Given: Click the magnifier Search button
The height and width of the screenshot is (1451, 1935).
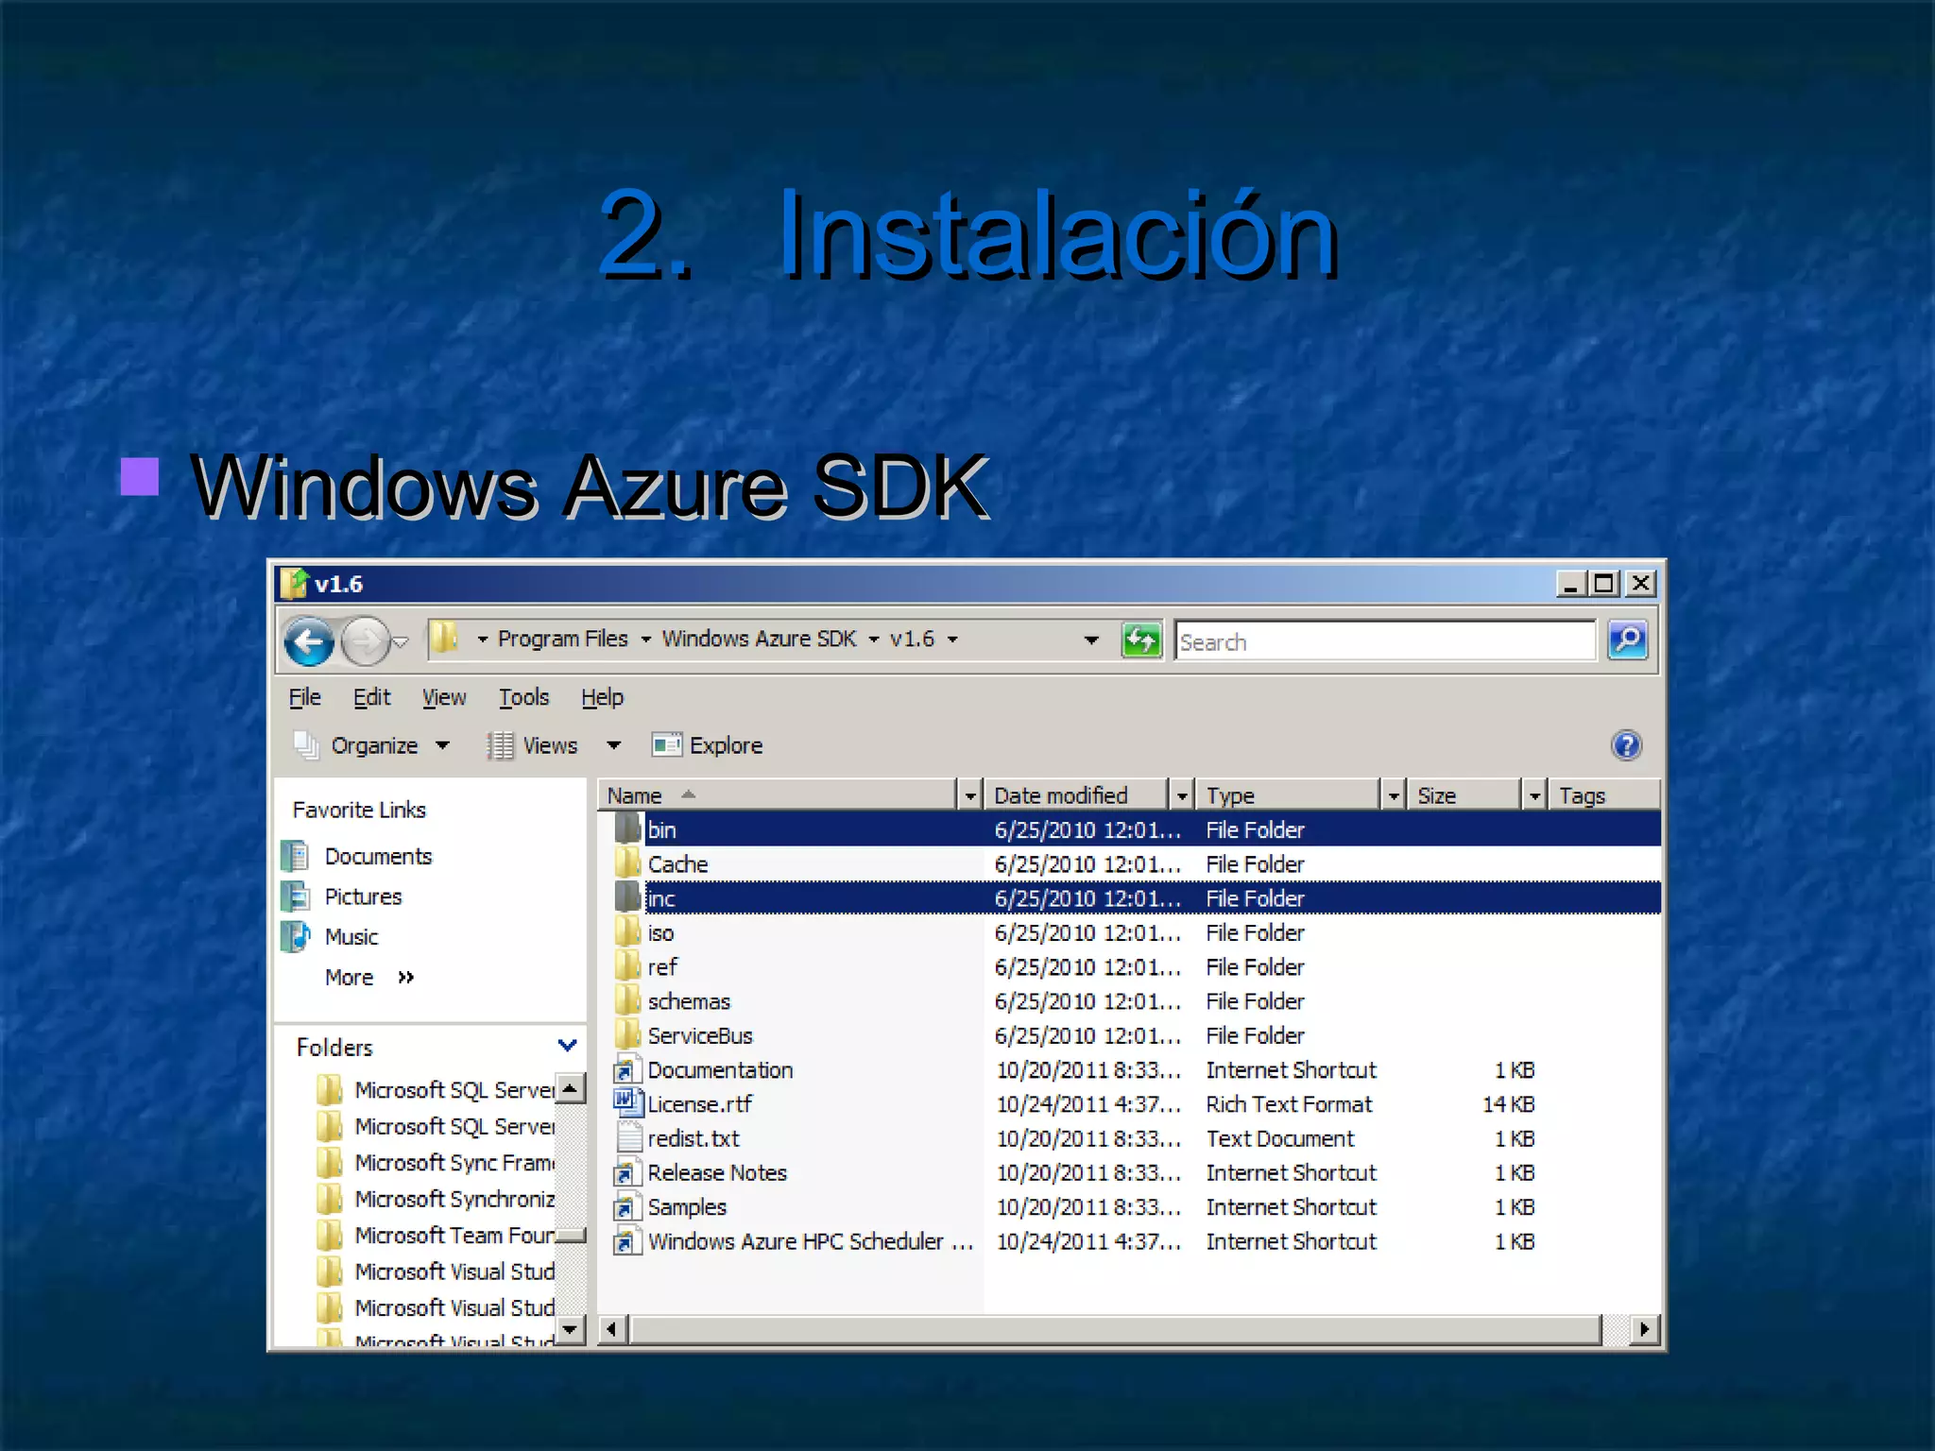Looking at the screenshot, I should coord(1627,640).
